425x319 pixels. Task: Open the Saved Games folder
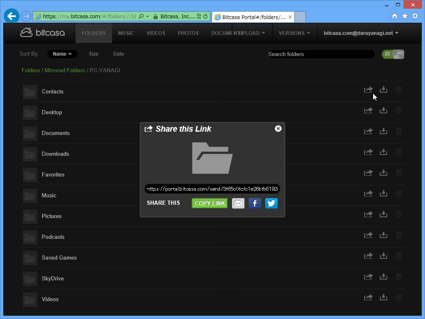click(59, 258)
